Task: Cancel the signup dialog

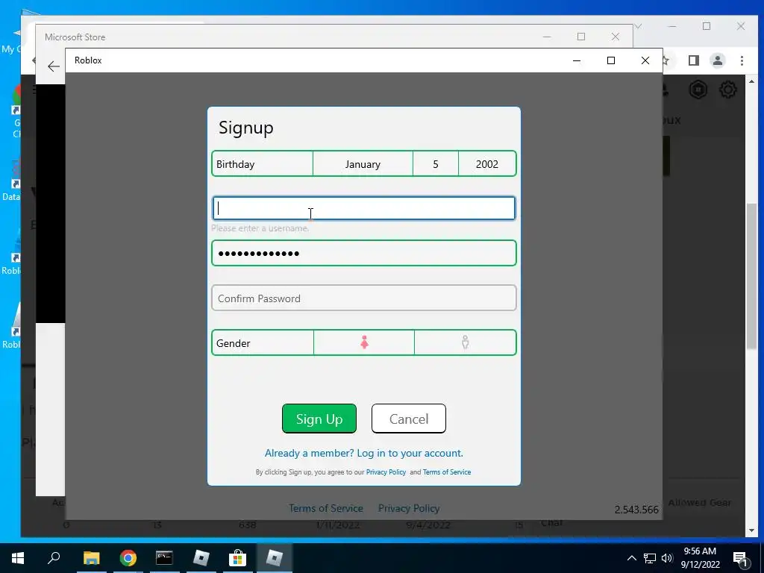Action: coord(408,419)
